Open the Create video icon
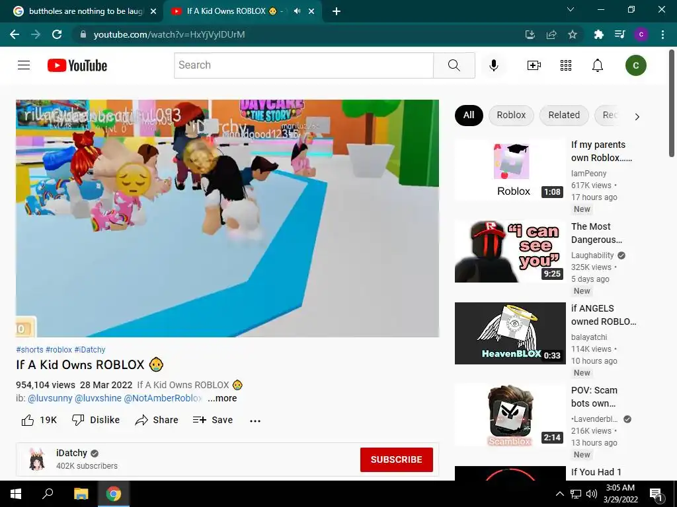 click(x=534, y=65)
